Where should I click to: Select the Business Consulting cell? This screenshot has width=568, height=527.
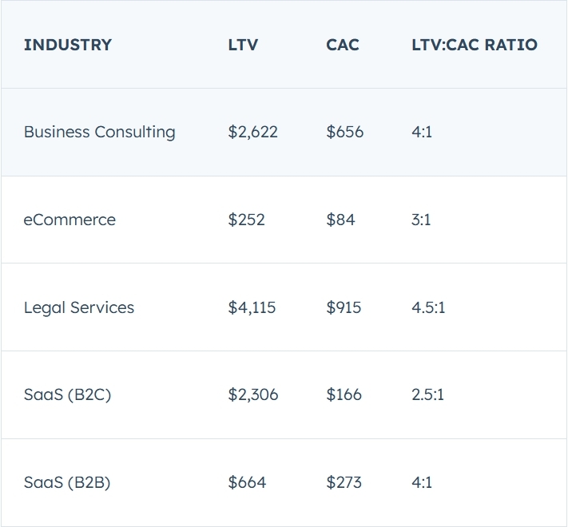(100, 132)
